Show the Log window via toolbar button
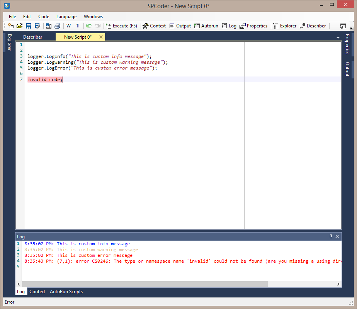This screenshot has height=309, width=357. [x=229, y=26]
